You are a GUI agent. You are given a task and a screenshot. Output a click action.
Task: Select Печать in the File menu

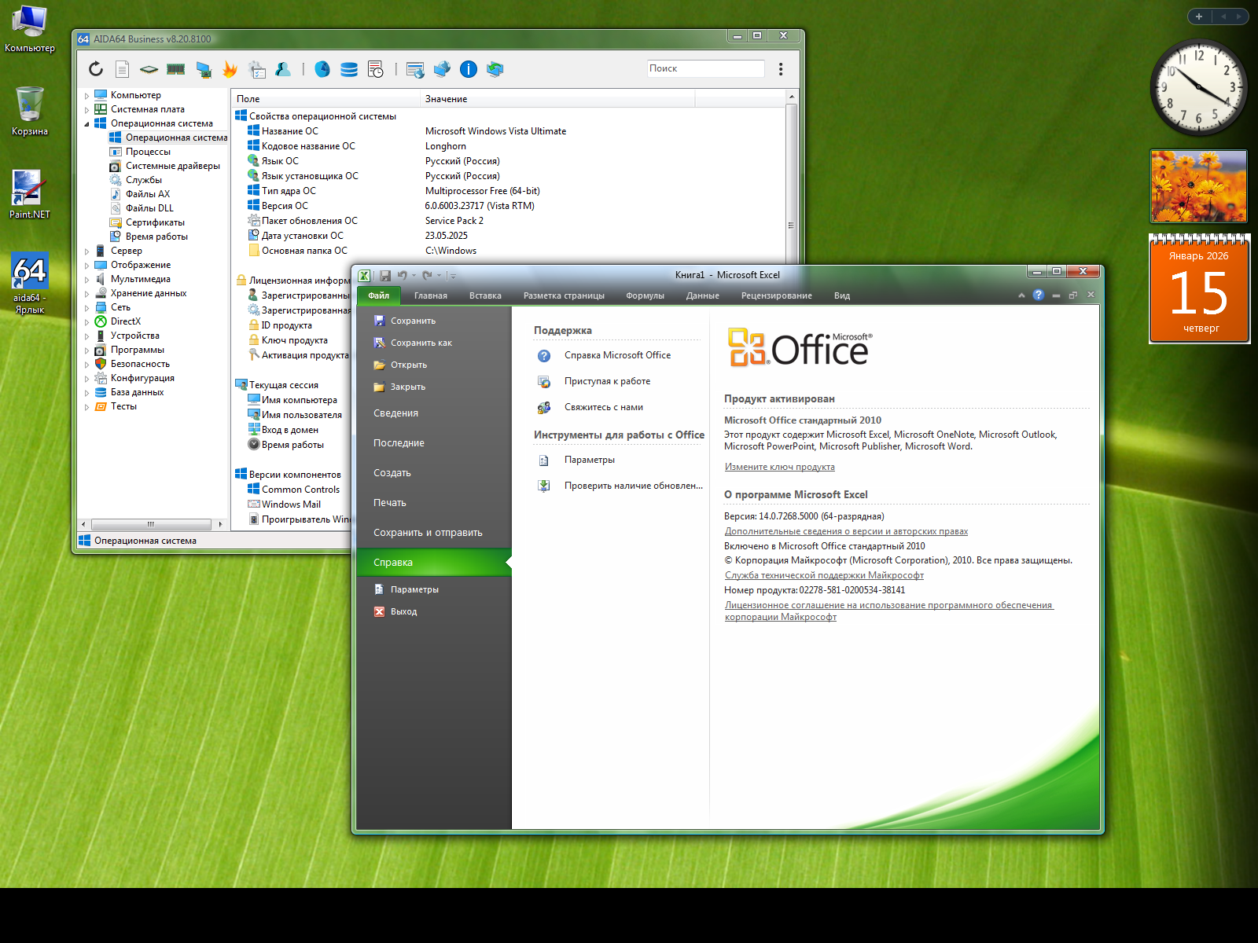[390, 503]
